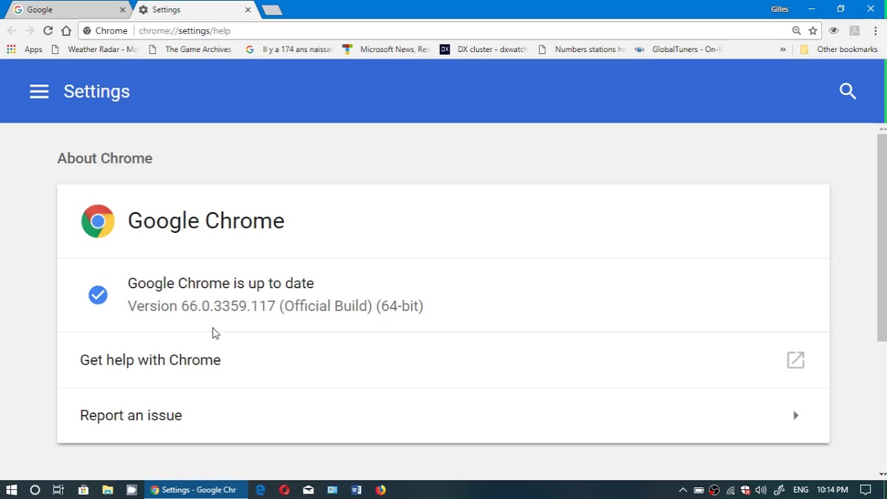Open a new tab
The width and height of the screenshot is (887, 499).
click(x=272, y=10)
